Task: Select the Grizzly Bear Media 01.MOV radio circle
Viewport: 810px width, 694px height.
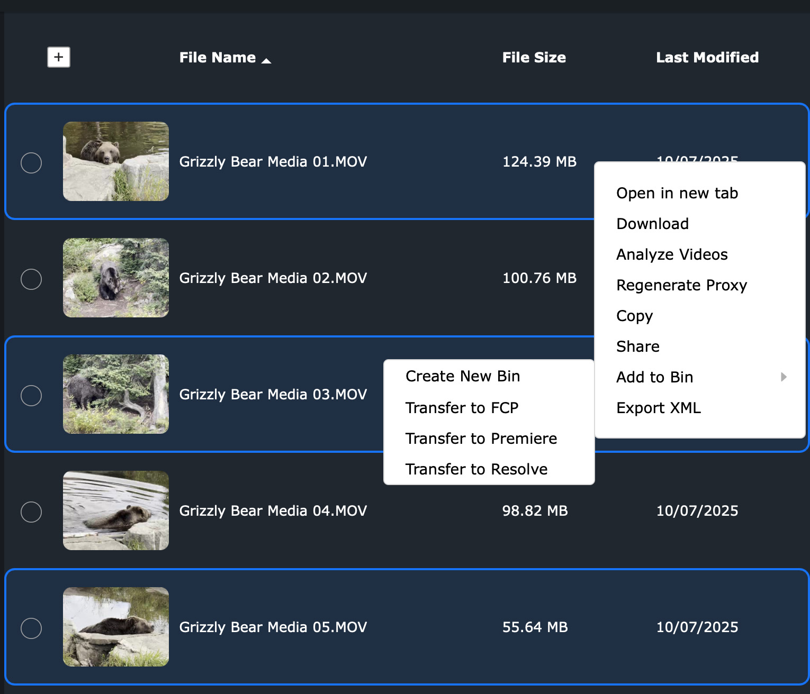Action: tap(31, 162)
